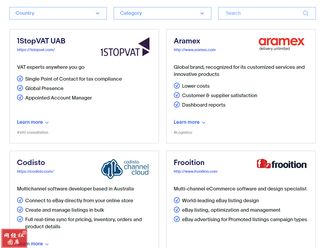Click checkmark icon beside eBay listing, optimization

coord(177,210)
